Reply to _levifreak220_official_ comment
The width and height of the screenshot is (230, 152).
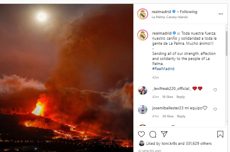pos(181,97)
